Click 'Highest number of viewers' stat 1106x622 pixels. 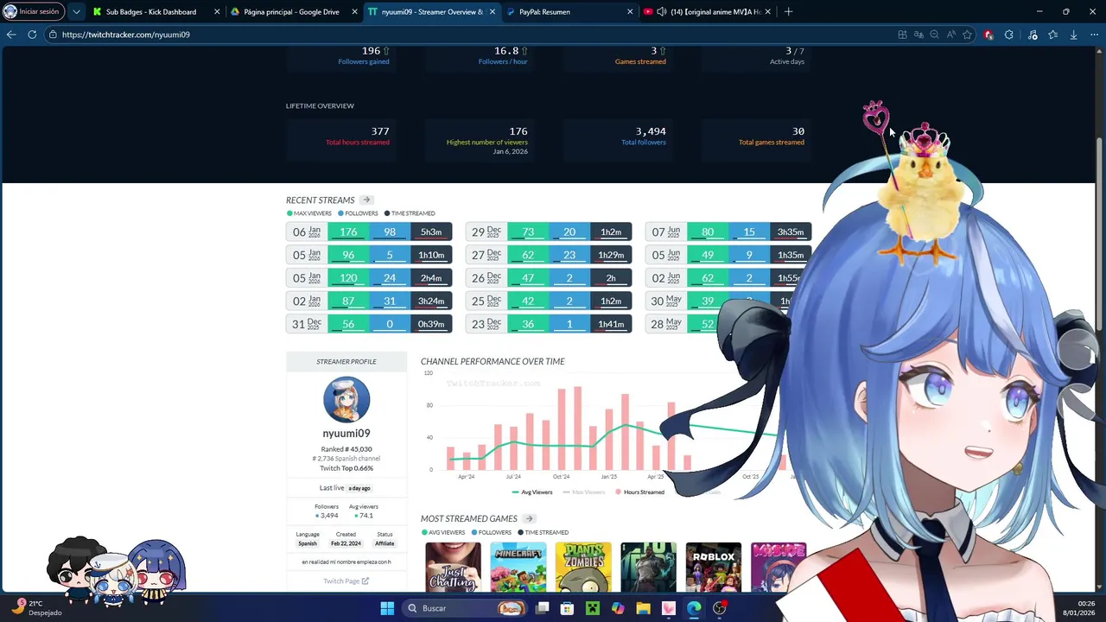coord(486,143)
